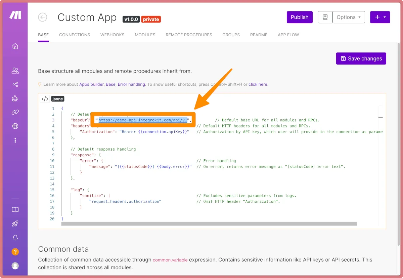Open the Apps puzzle-piece icon
The height and width of the screenshot is (278, 403).
pyautogui.click(x=15, y=98)
